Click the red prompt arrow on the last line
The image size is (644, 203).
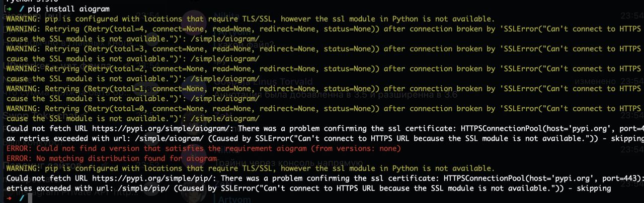pyautogui.click(x=10, y=198)
